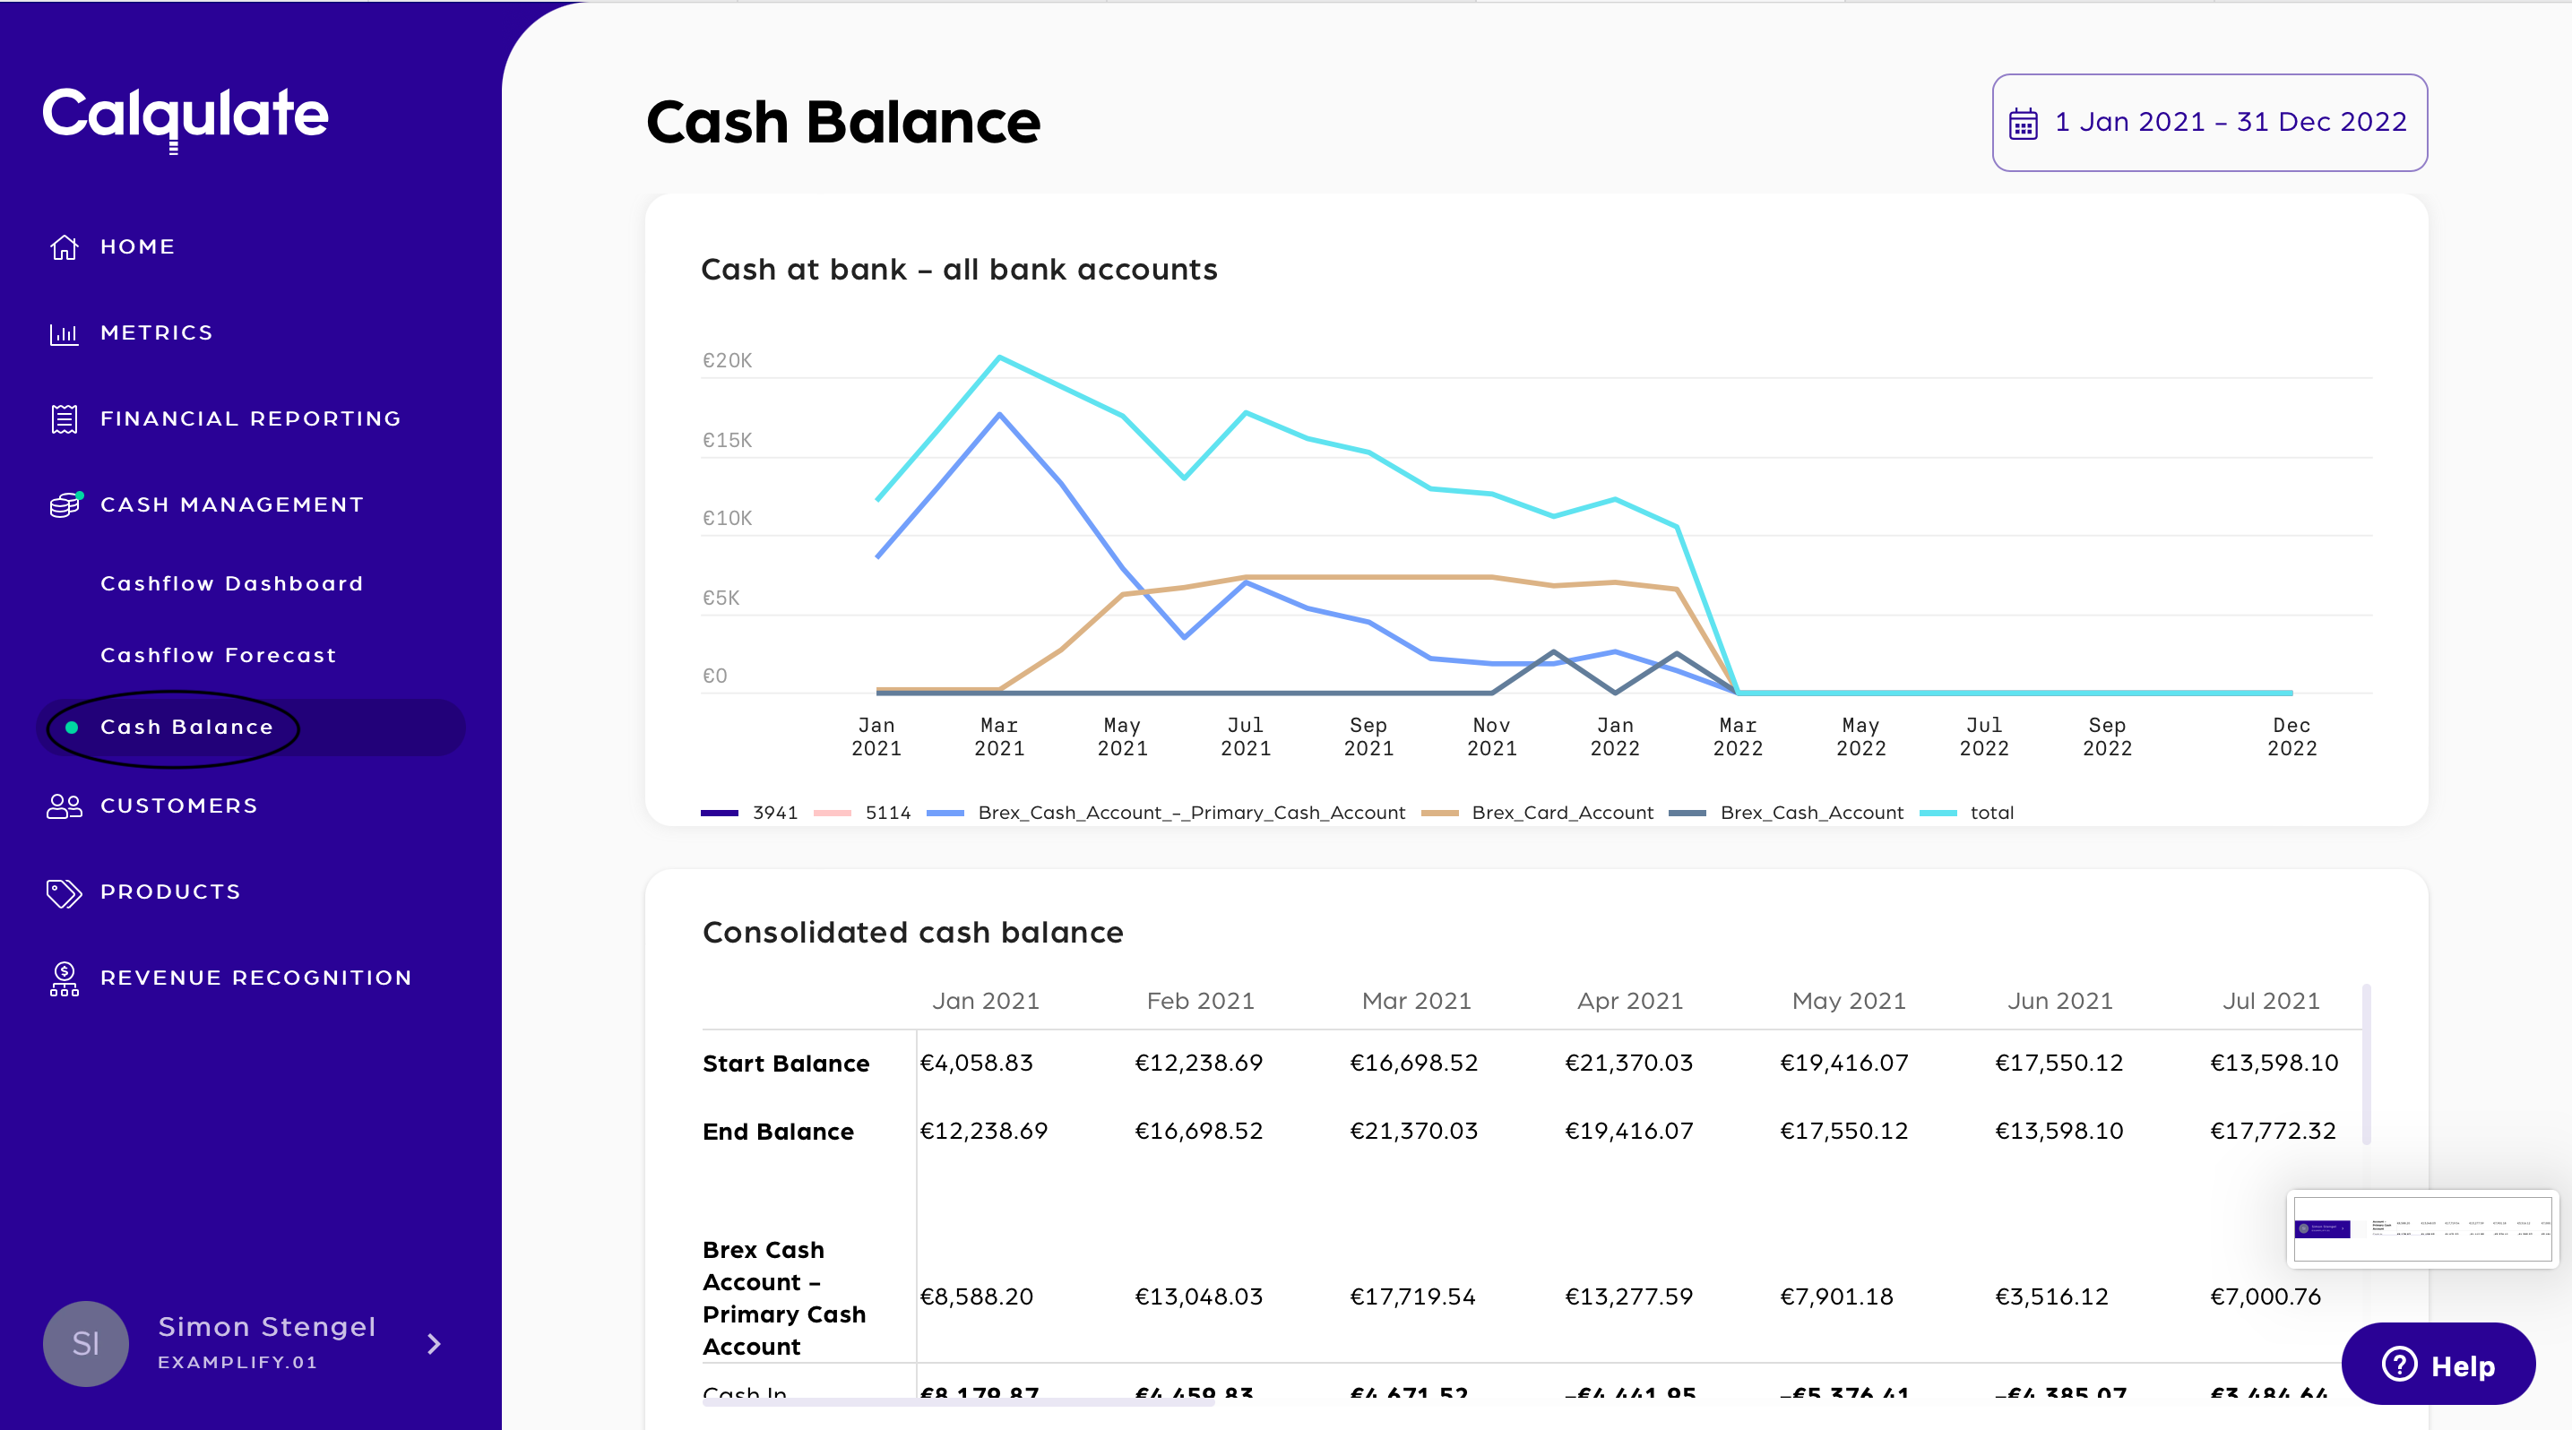Click the calendar icon in date range
This screenshot has height=1430, width=2572.
[2023, 124]
